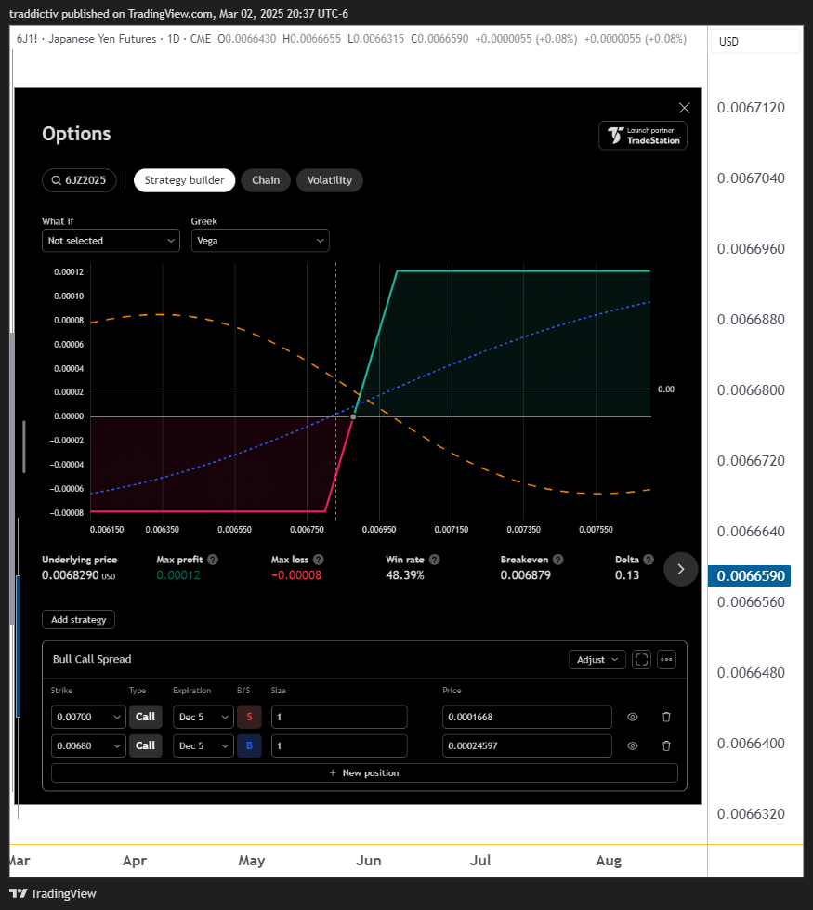Open expiration dropdown for 0.00680 leg
Viewport: 813px width, 910px height.
click(x=203, y=745)
